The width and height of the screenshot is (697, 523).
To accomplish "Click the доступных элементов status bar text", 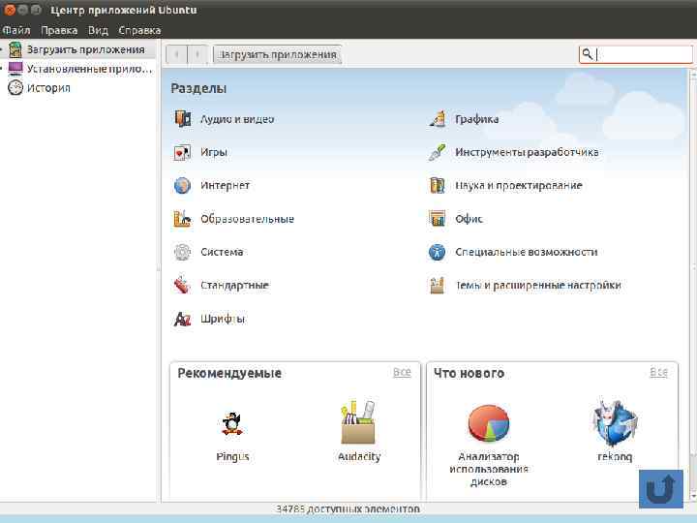I will [x=348, y=508].
